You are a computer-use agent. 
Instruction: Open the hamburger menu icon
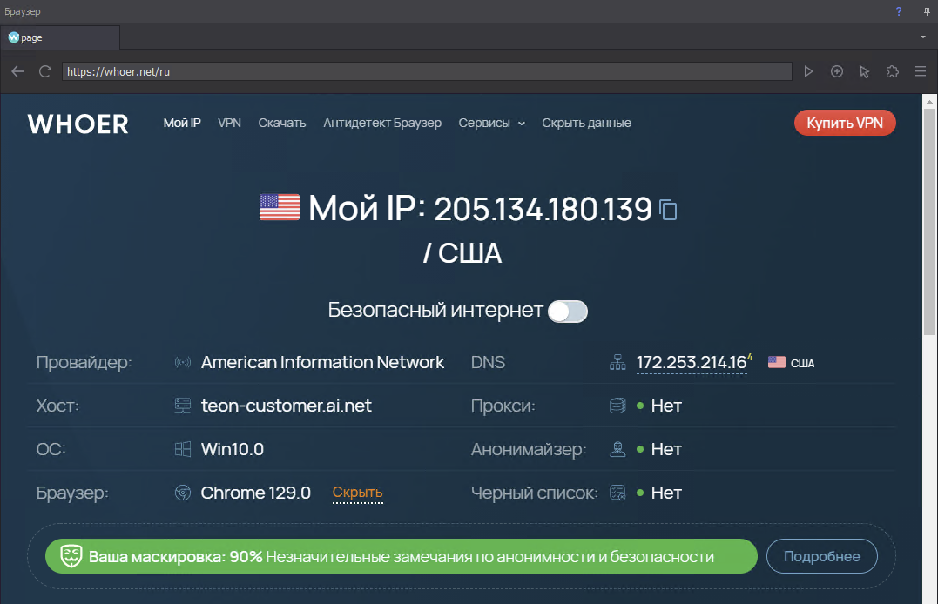pos(921,71)
